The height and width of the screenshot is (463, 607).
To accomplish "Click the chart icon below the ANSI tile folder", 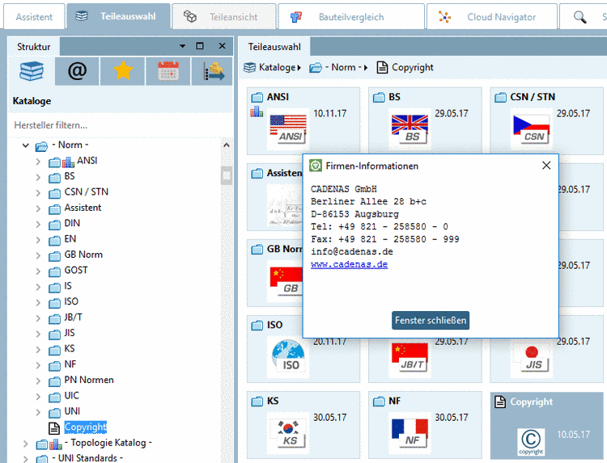I will (x=257, y=112).
